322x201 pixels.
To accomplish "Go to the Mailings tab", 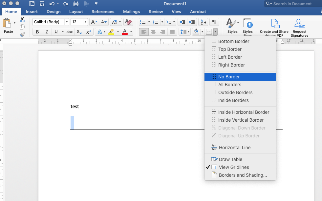I will pos(131,12).
